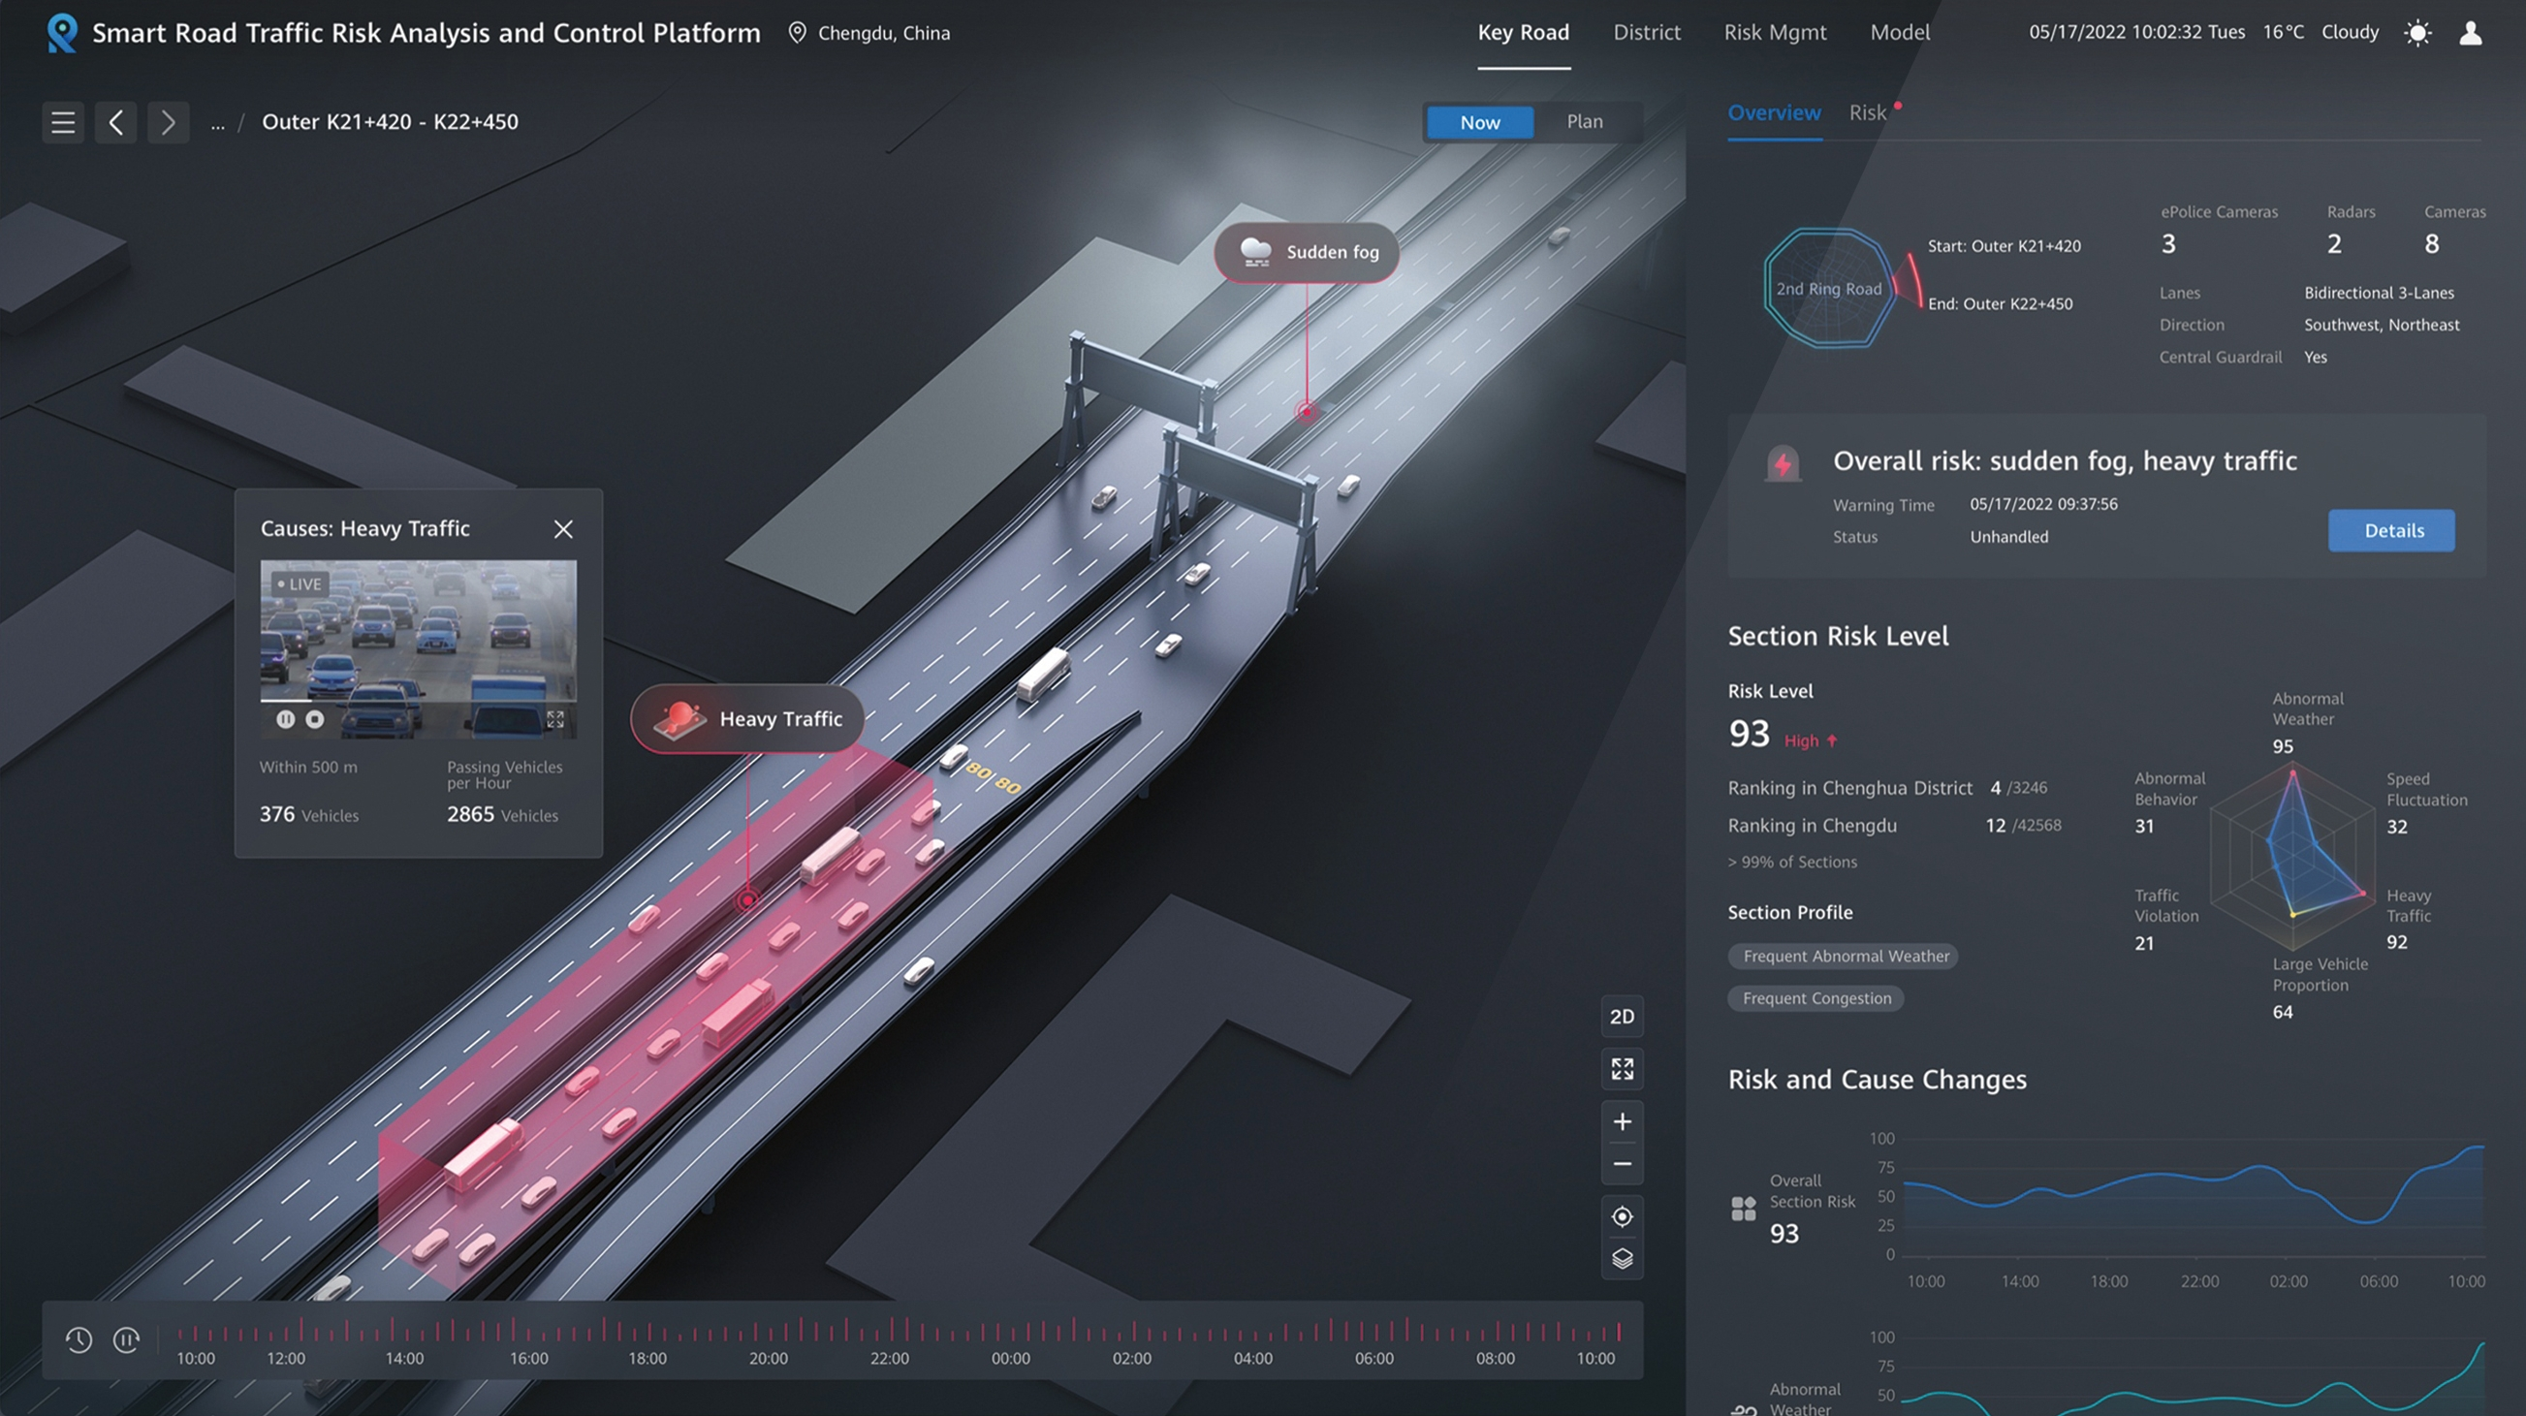Image resolution: width=2526 pixels, height=1416 pixels.
Task: Go forward with the right arrow
Action: click(168, 122)
